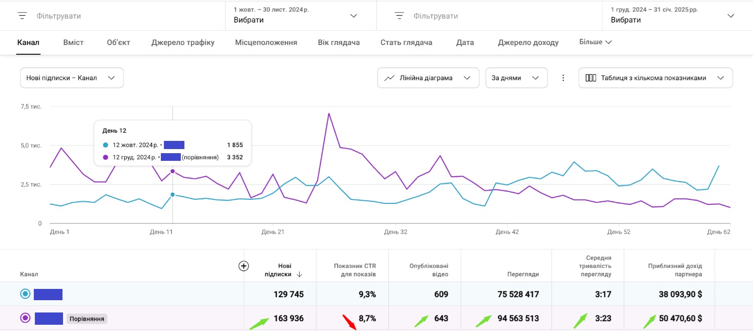This screenshot has width=753, height=334.
Task: Open the December–January Вибрати date selector
Action: point(731,16)
